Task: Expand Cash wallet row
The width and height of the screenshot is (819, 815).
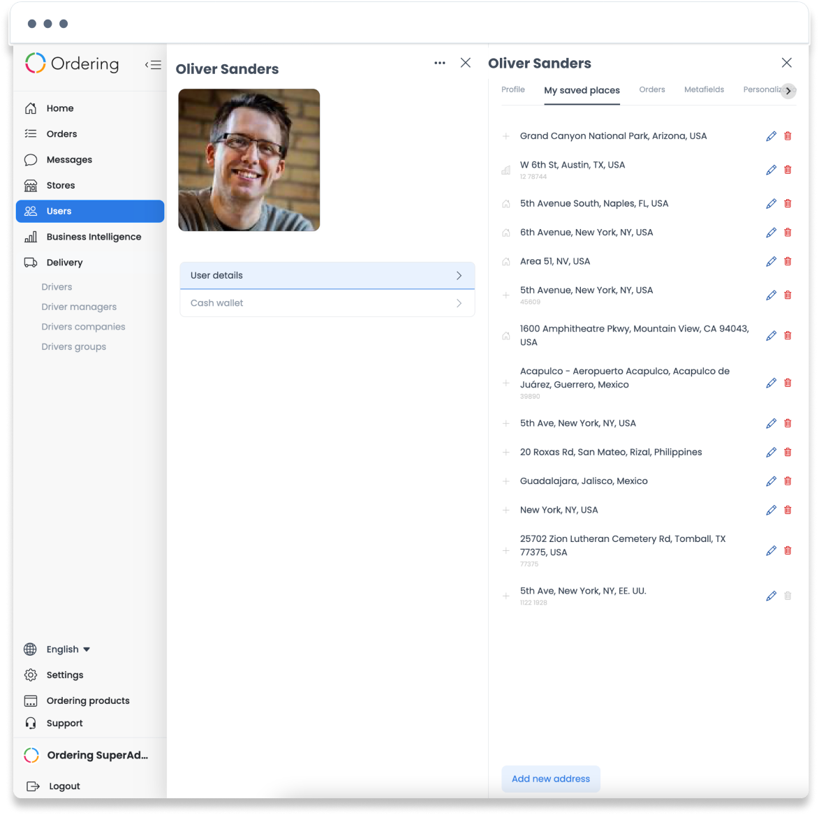Action: tap(327, 303)
